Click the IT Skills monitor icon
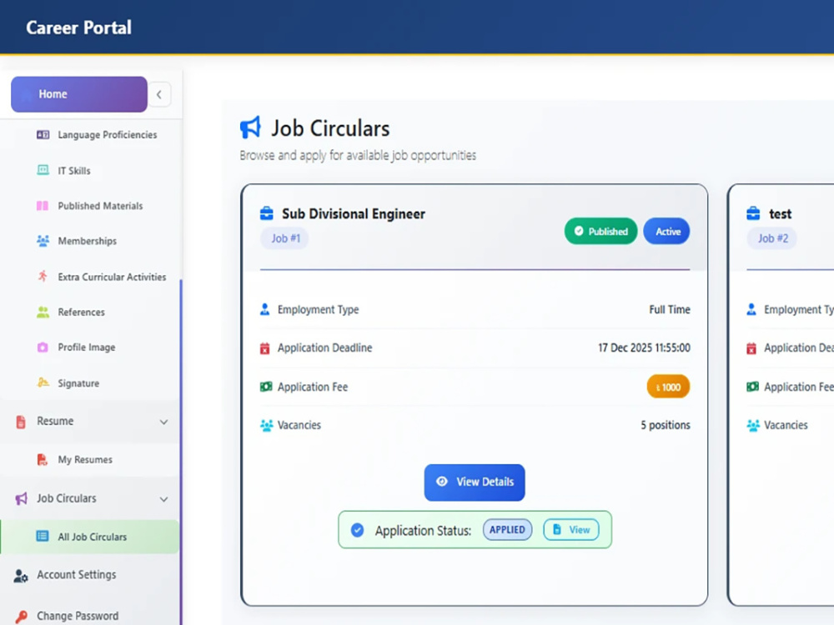Image resolution: width=834 pixels, height=625 pixels. pos(43,170)
